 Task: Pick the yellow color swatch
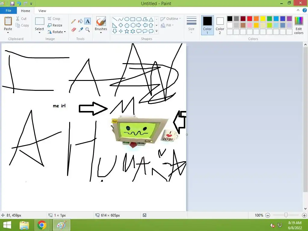[x=263, y=19]
